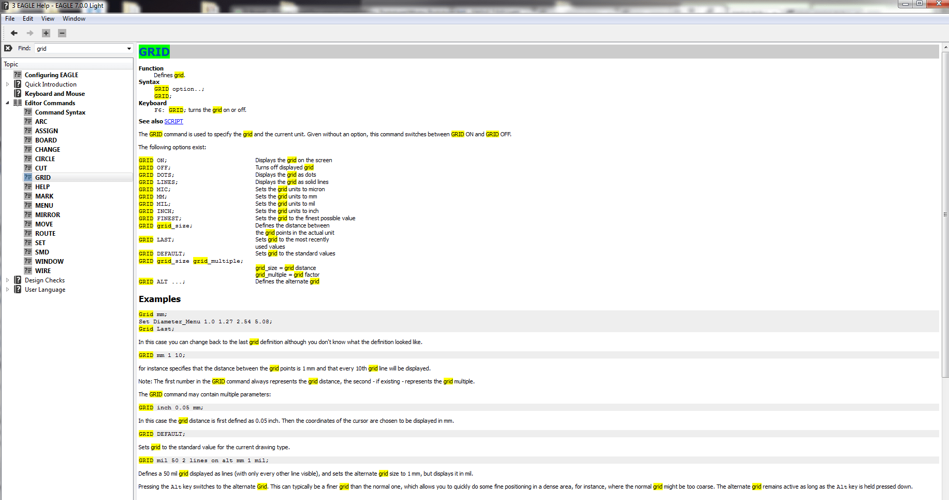This screenshot has width=949, height=500.
Task: Select the Design Checks topic
Action: click(45, 280)
